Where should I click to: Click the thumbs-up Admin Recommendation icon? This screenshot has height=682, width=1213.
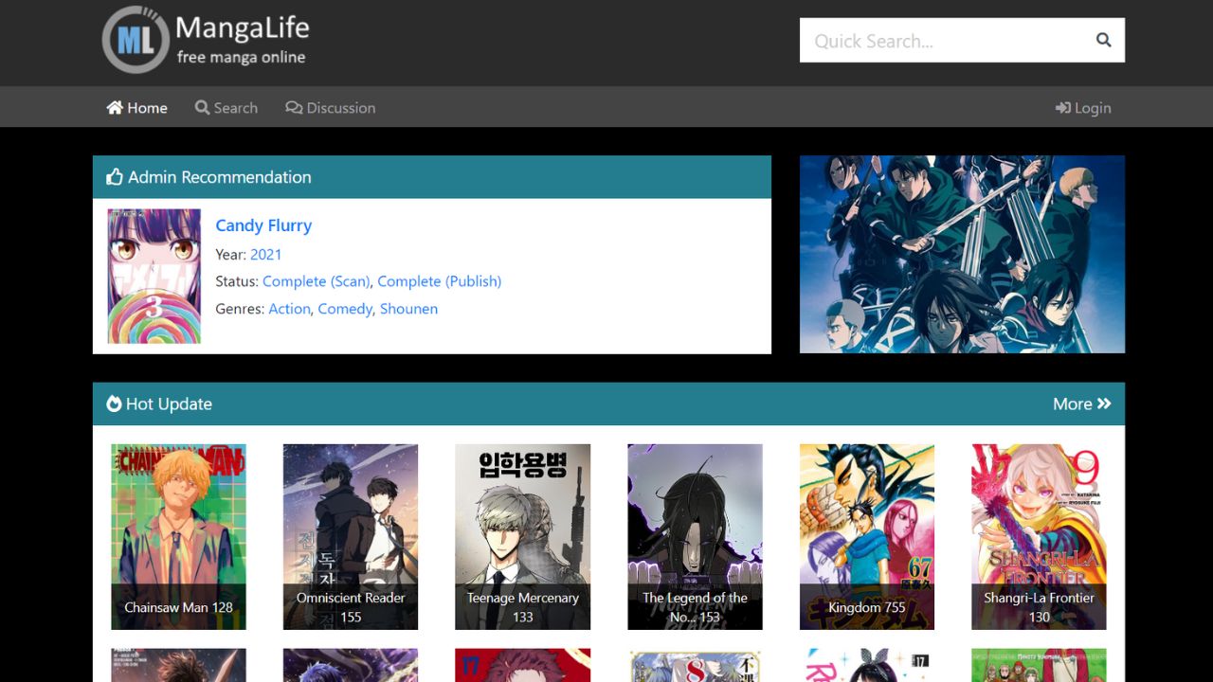point(115,177)
